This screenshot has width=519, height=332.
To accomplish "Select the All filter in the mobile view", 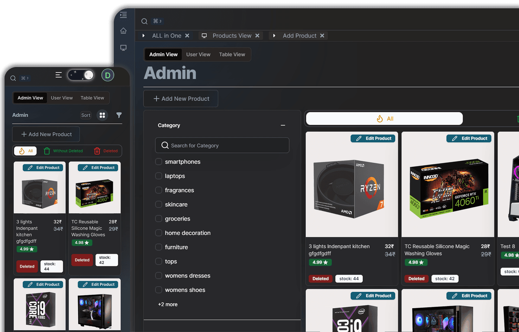I will pyautogui.click(x=26, y=151).
